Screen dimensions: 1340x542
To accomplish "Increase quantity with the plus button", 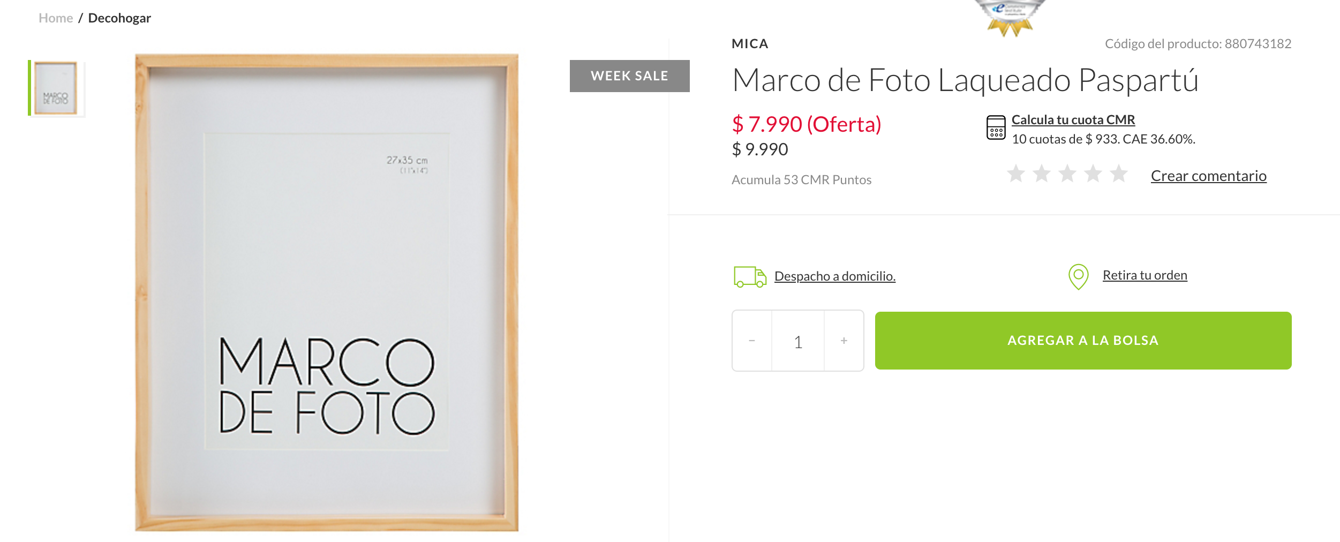I will coord(844,341).
